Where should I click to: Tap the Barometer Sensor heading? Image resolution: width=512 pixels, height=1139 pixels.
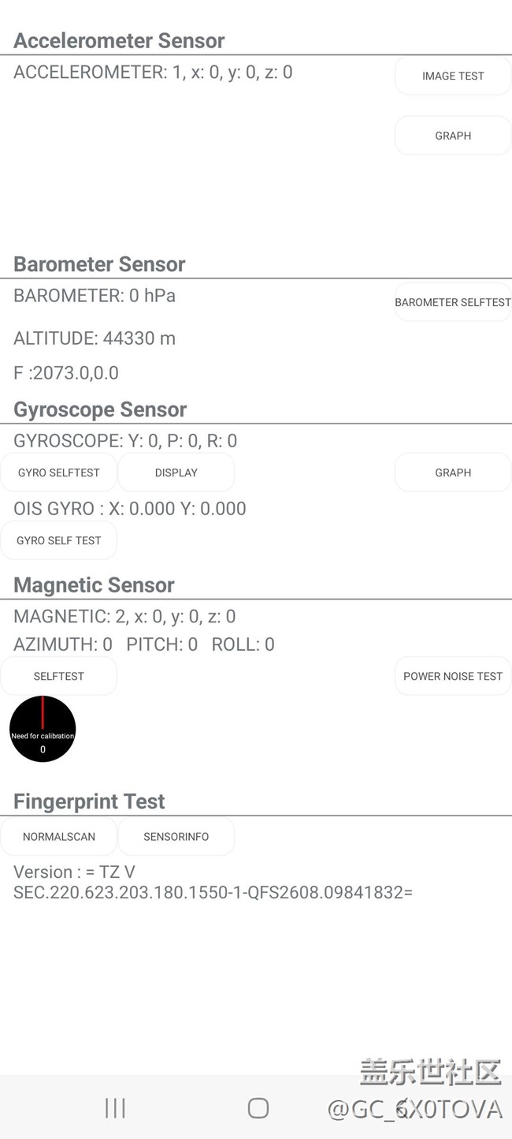point(99,263)
